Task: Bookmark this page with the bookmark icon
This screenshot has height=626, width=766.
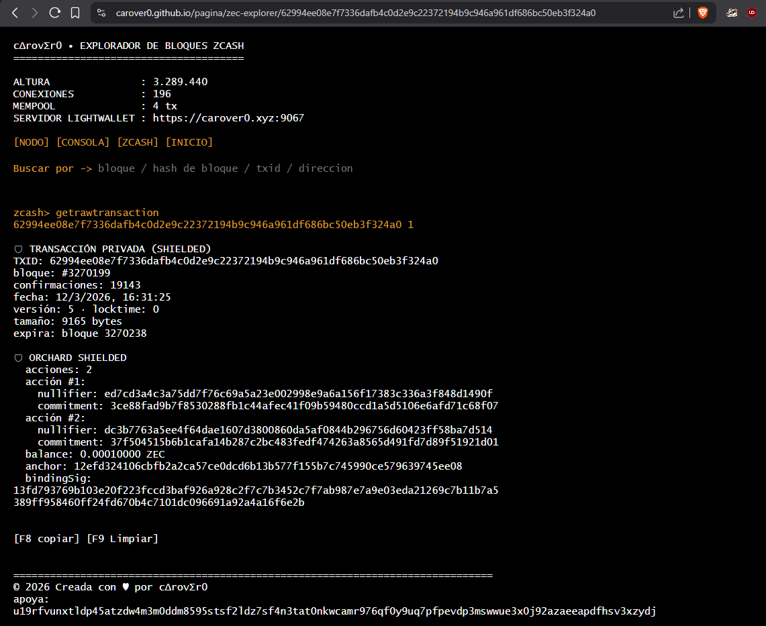Action: [75, 13]
